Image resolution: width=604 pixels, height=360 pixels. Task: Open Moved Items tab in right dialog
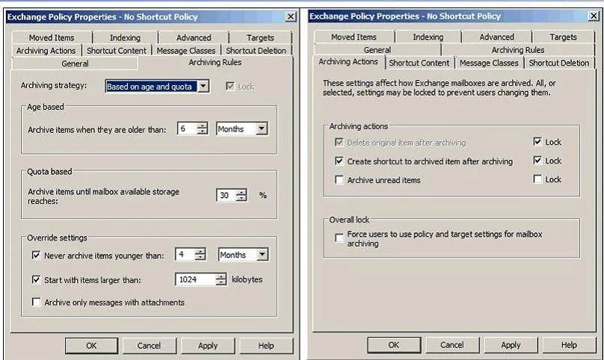[354, 37]
